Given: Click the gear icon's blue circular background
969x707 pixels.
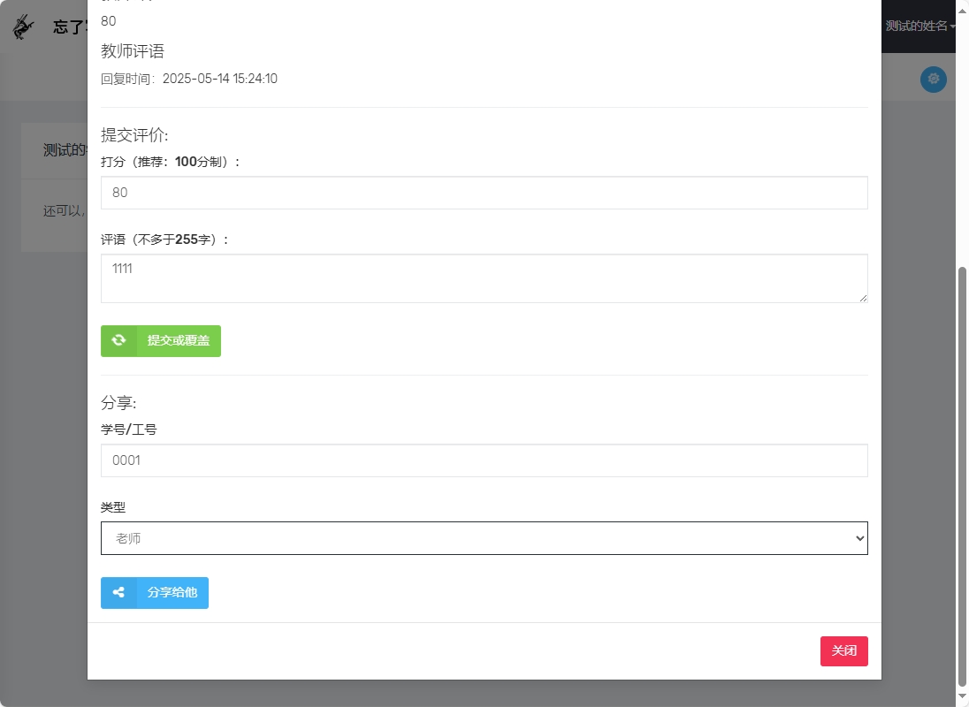Looking at the screenshot, I should click(933, 79).
